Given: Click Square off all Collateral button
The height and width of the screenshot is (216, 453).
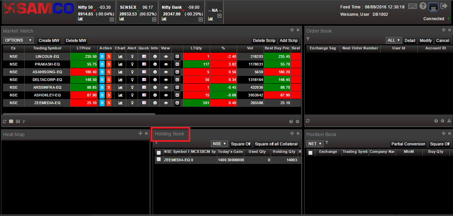Looking at the screenshot, I should 276,144.
